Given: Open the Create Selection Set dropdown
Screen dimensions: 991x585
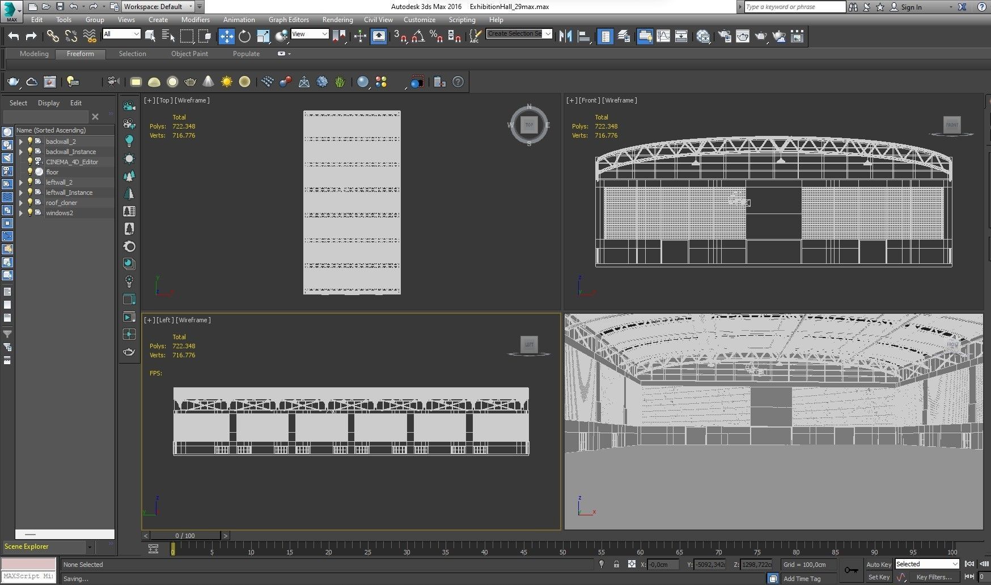Looking at the screenshot, I should [x=519, y=34].
